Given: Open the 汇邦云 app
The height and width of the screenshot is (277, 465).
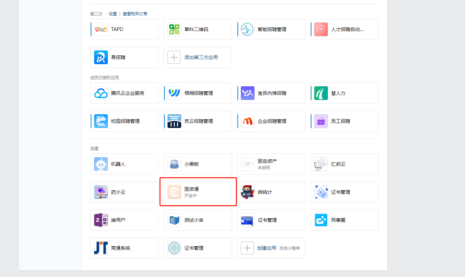Looking at the screenshot, I should 345,164.
